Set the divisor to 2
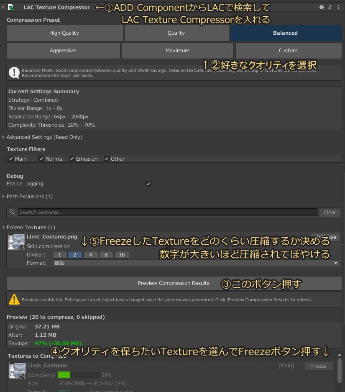The height and width of the screenshot is (392, 345). click(75, 255)
